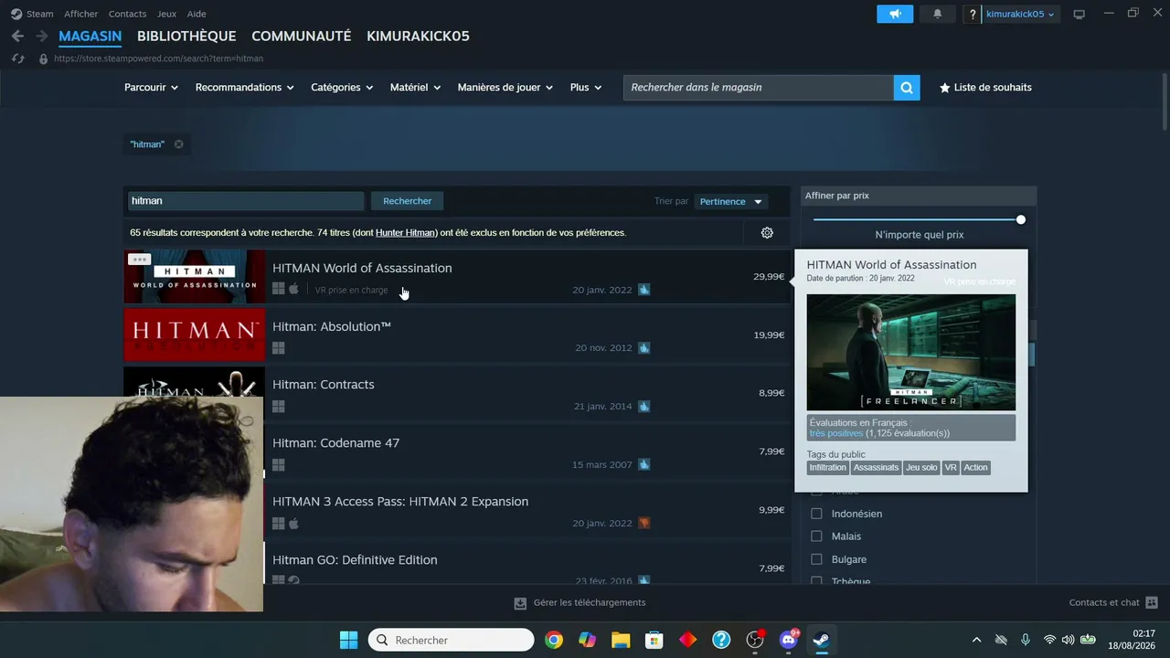The width and height of the screenshot is (1170, 658).
Task: Expand the Matériel dropdown
Action: (416, 88)
